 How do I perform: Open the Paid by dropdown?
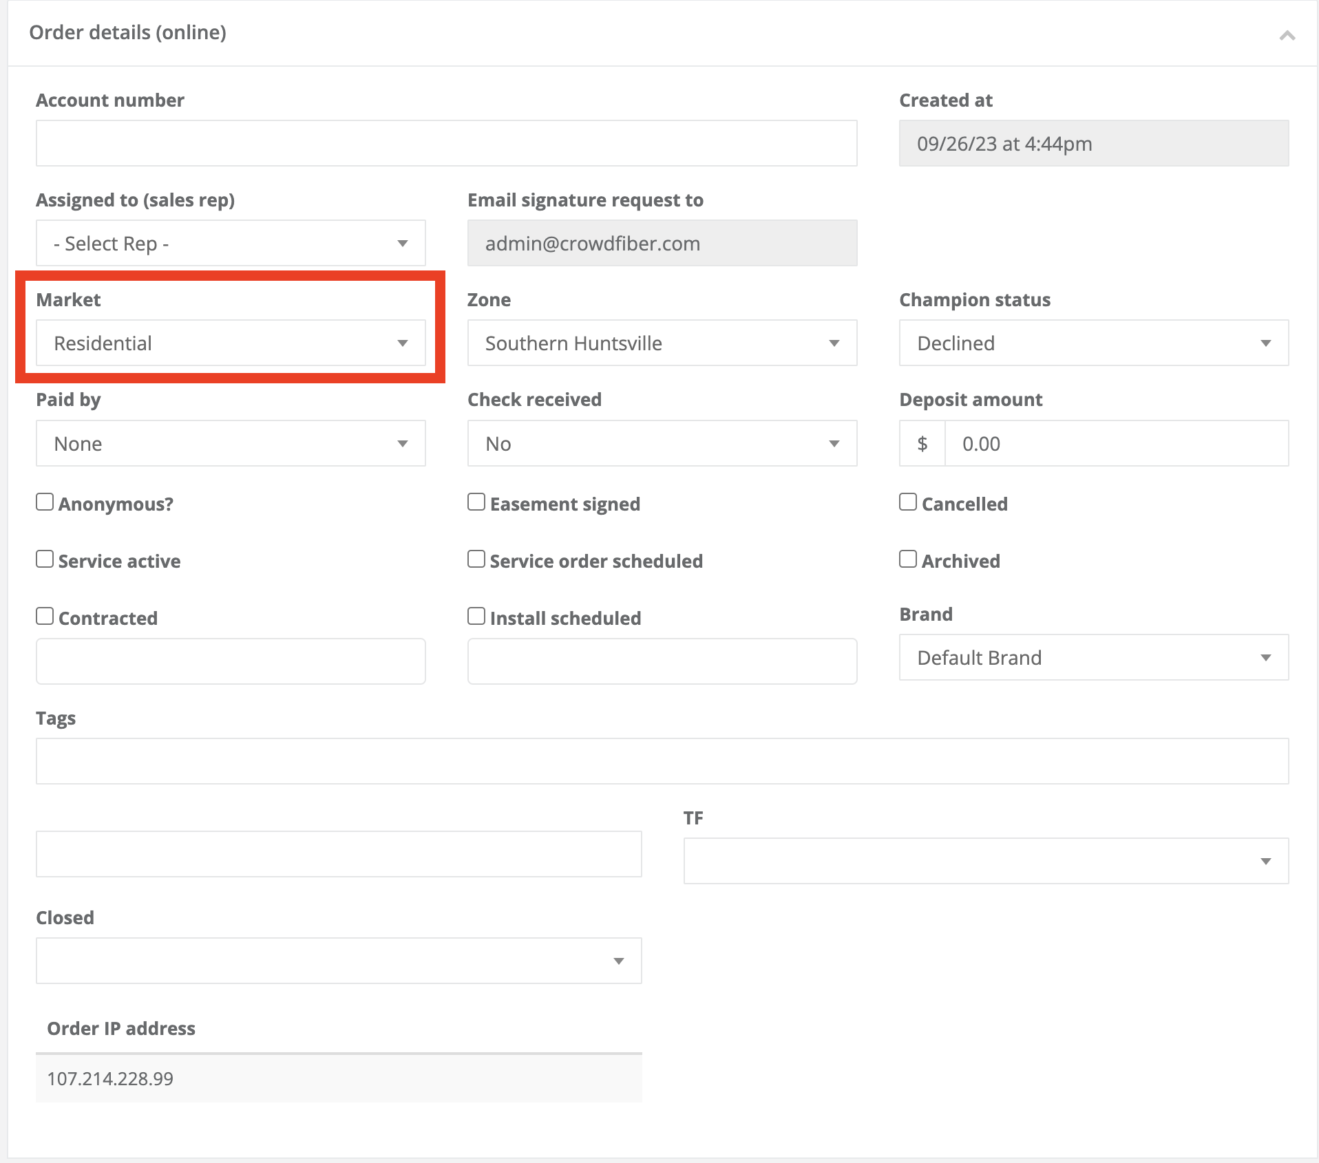click(x=231, y=443)
